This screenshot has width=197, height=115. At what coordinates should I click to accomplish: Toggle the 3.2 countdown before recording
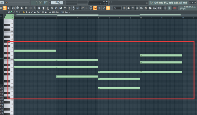point(5,8)
